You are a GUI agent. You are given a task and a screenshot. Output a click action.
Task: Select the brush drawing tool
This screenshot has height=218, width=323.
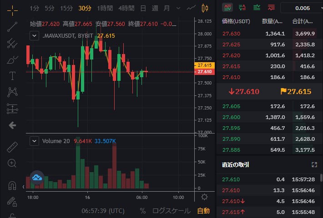[x=12, y=59]
